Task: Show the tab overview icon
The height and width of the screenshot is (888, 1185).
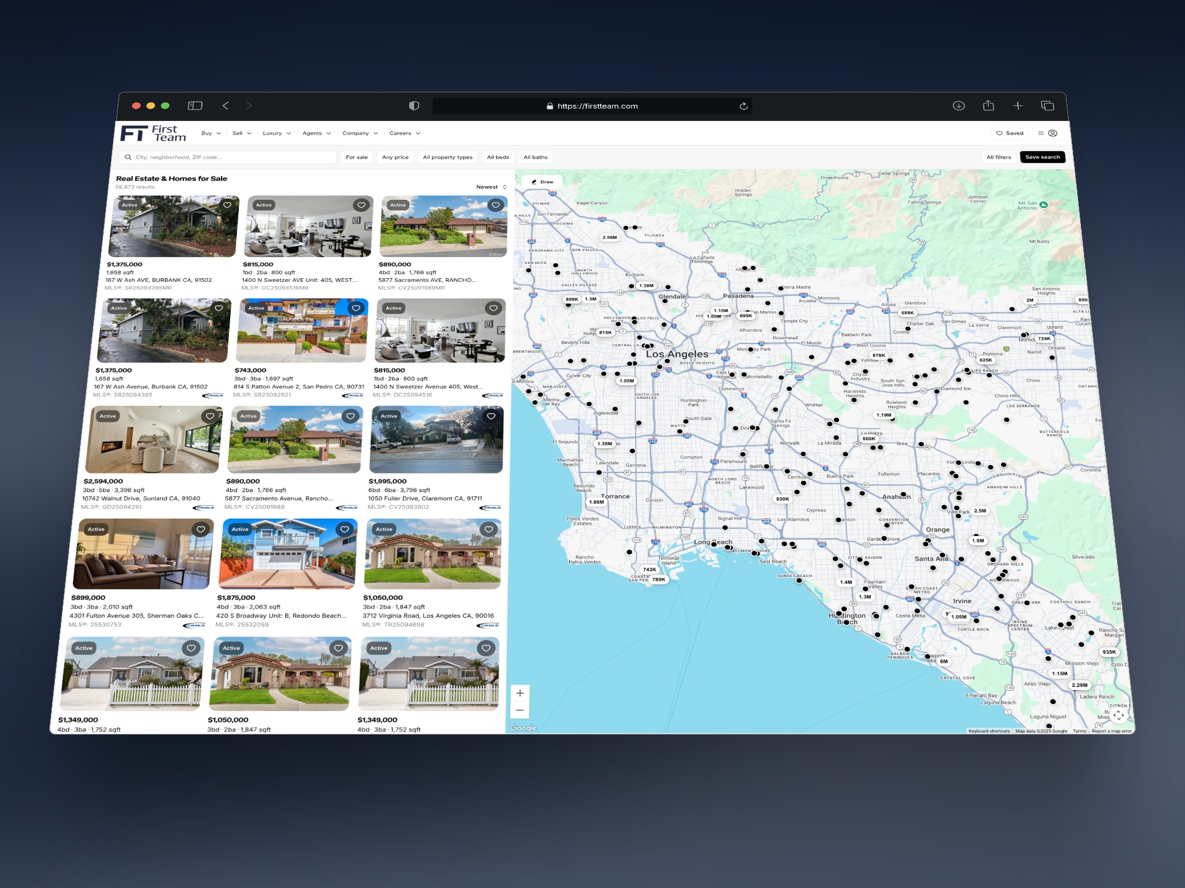Action: [x=1047, y=105]
